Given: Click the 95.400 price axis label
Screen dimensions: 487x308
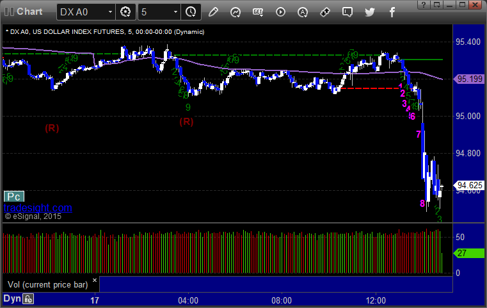Looking at the screenshot, I should (468, 42).
